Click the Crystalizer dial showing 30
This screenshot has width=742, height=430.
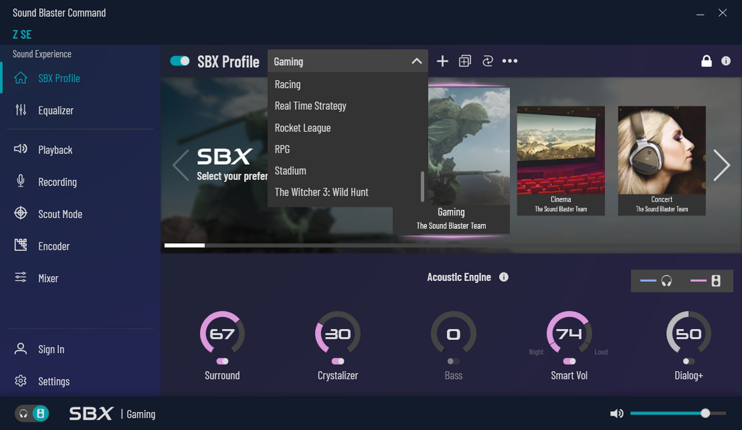coord(338,333)
